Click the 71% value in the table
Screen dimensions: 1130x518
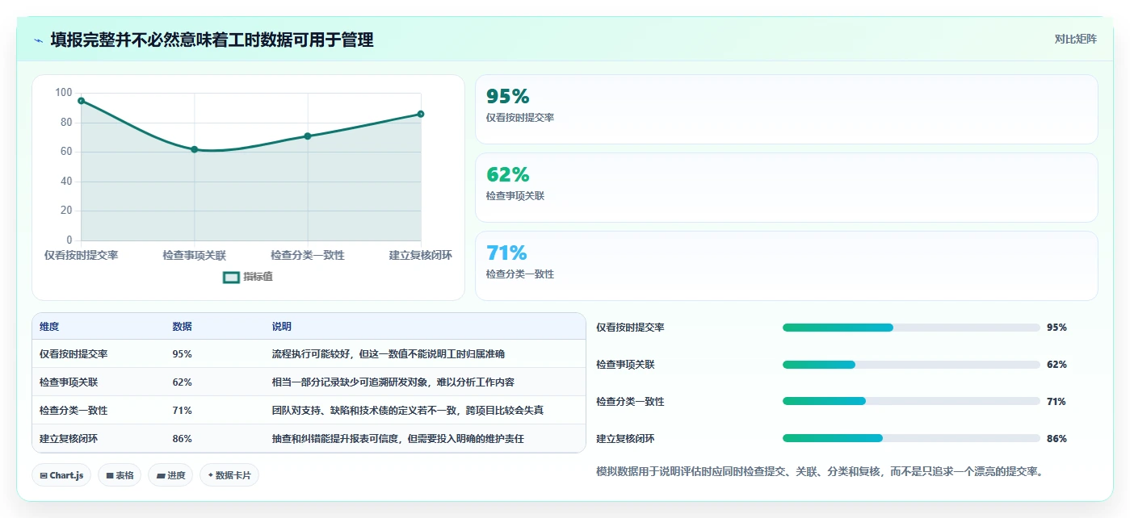tap(183, 410)
